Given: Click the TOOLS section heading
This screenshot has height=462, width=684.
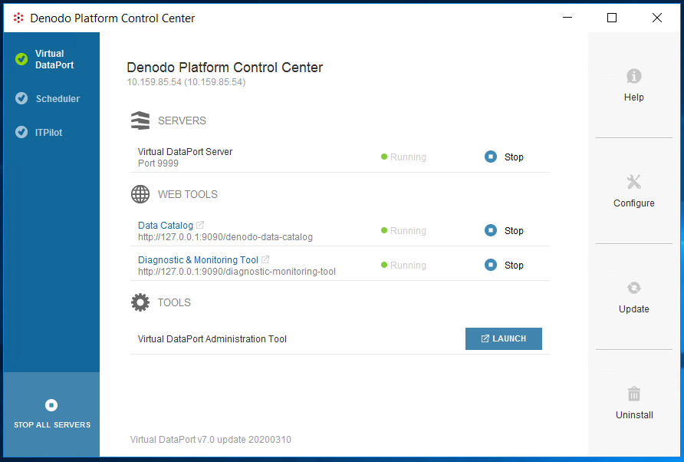Looking at the screenshot, I should [x=174, y=302].
